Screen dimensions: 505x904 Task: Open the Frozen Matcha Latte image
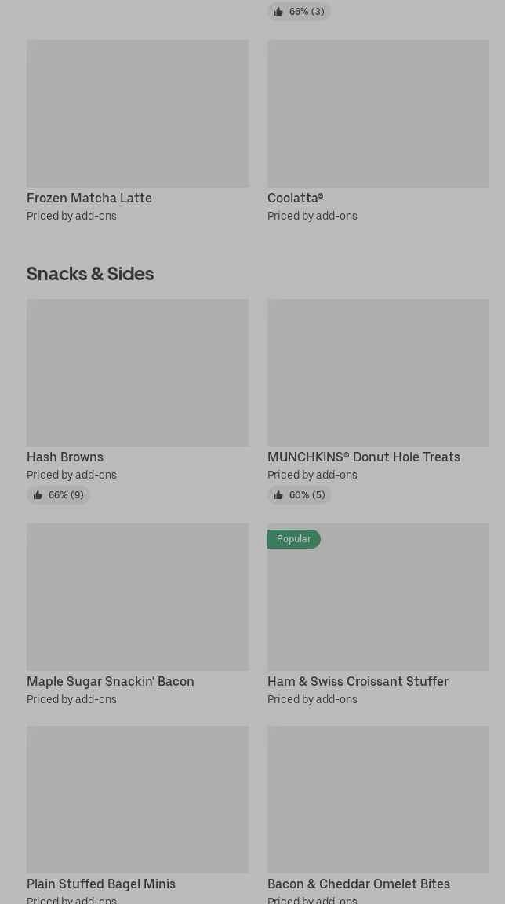point(137,114)
